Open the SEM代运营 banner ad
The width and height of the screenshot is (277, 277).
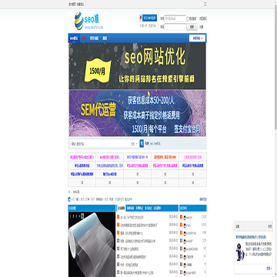tap(137, 113)
